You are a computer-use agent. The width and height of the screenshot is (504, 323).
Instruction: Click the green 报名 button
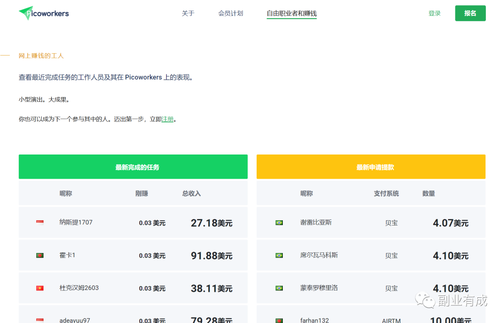470,14
